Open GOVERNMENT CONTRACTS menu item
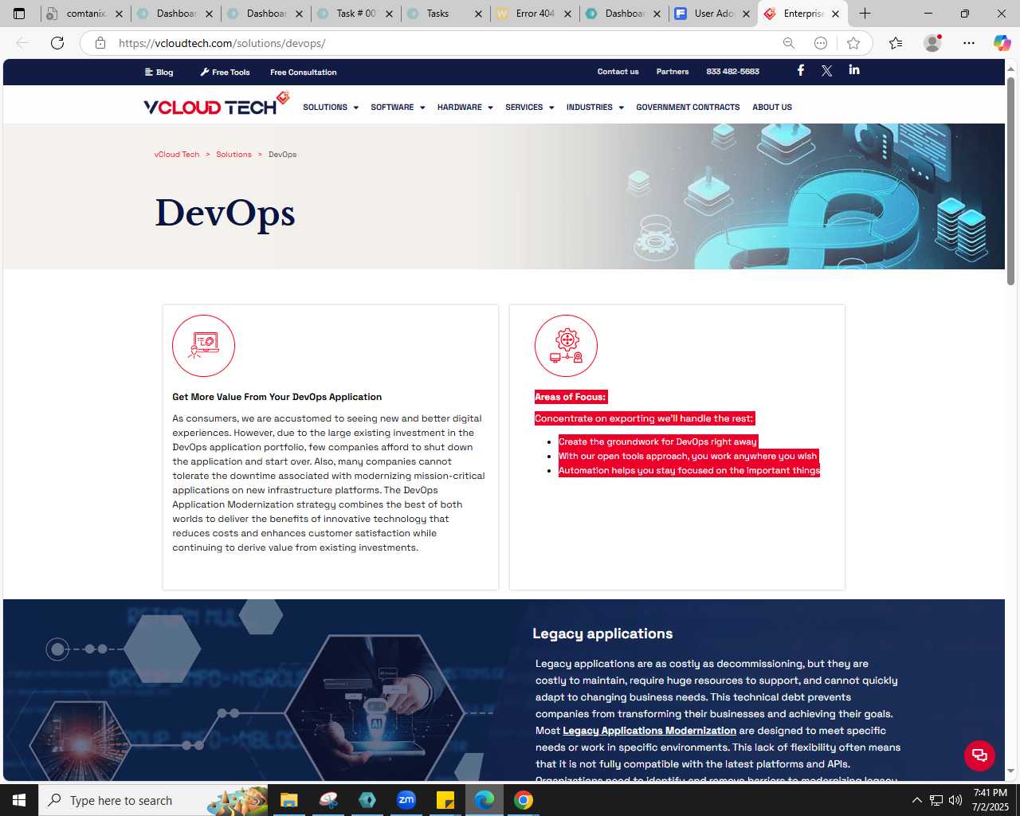 pyautogui.click(x=688, y=107)
